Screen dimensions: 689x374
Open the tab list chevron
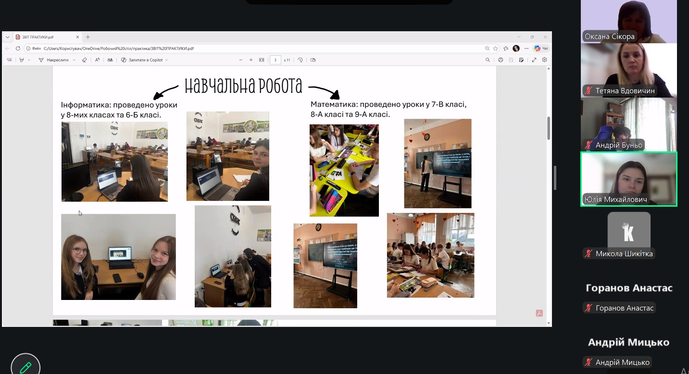8,37
